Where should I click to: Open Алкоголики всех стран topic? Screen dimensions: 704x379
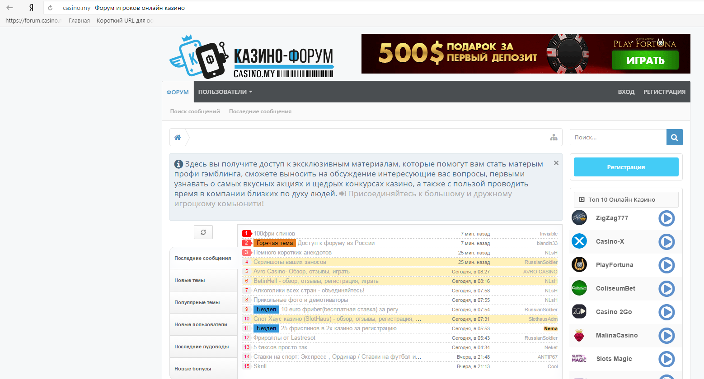click(x=309, y=291)
